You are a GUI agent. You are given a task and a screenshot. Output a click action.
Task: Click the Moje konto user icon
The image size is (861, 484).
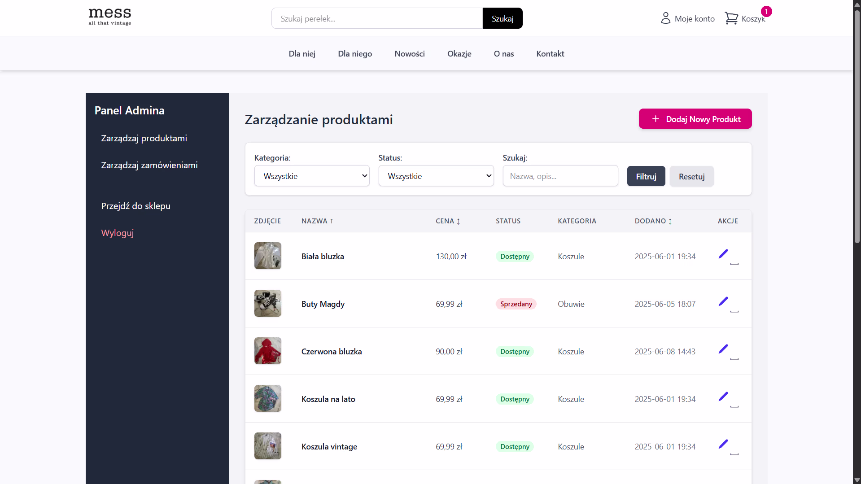(665, 18)
